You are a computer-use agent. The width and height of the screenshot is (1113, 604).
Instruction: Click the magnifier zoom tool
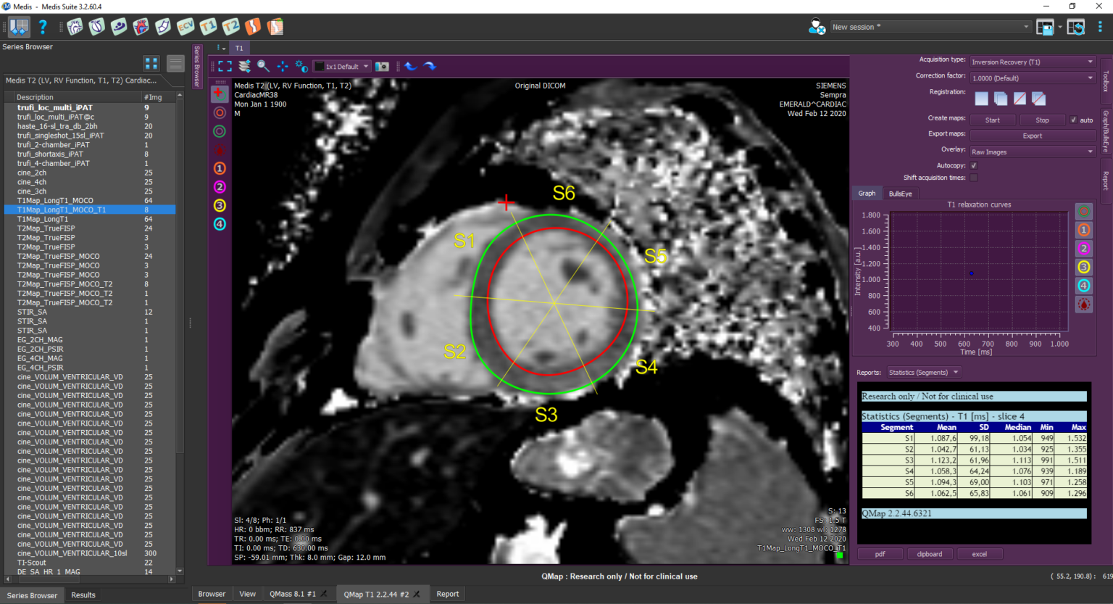[263, 66]
